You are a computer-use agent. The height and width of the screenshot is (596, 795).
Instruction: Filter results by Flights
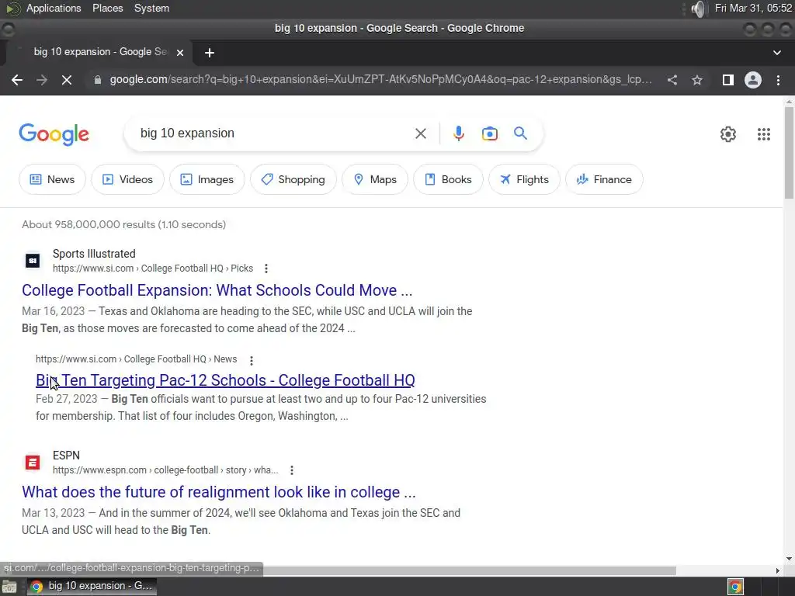click(x=524, y=179)
